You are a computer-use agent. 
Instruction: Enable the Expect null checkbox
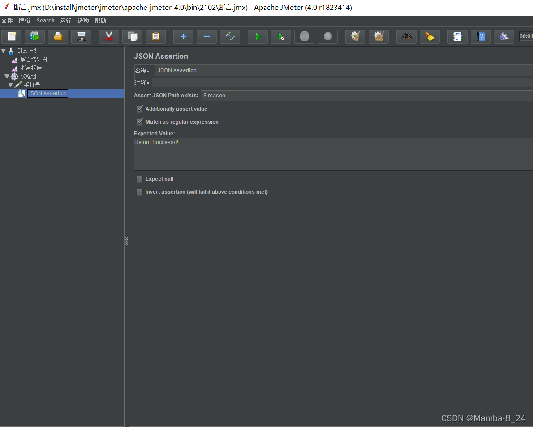click(139, 179)
